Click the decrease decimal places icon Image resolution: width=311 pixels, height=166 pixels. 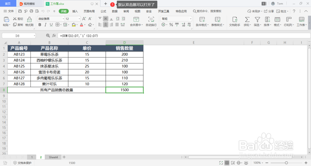pyautogui.click(x=189, y=25)
